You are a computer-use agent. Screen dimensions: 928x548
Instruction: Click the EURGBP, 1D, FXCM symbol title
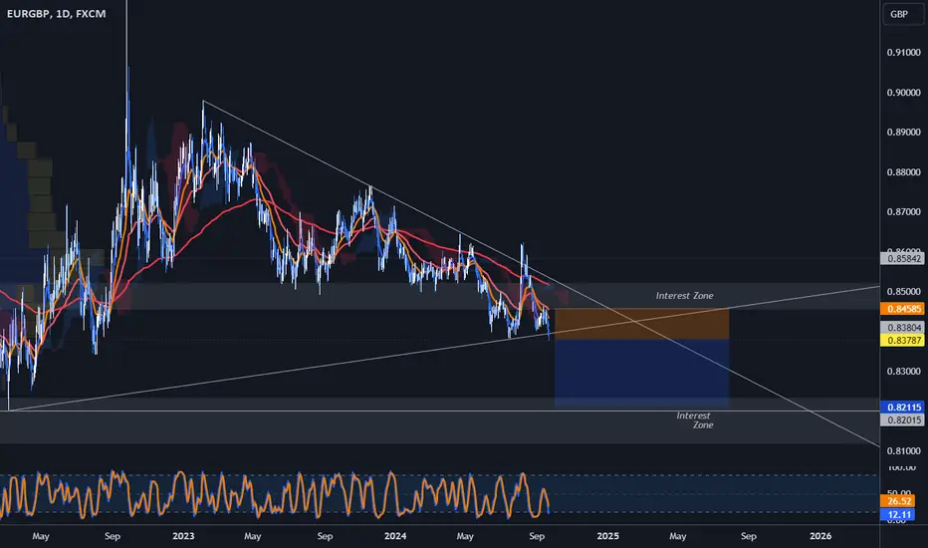tap(56, 14)
